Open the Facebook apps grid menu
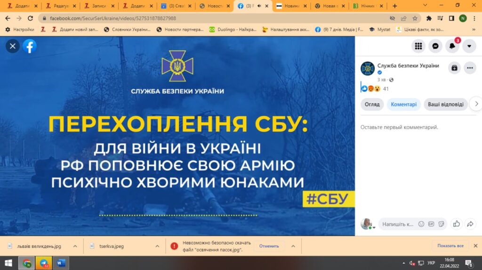The image size is (482, 270). tap(418, 46)
